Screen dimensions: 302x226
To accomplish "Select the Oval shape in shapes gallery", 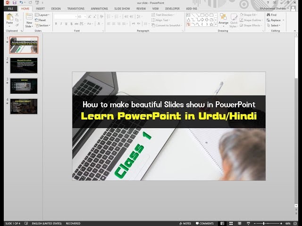I will (x=207, y=15).
